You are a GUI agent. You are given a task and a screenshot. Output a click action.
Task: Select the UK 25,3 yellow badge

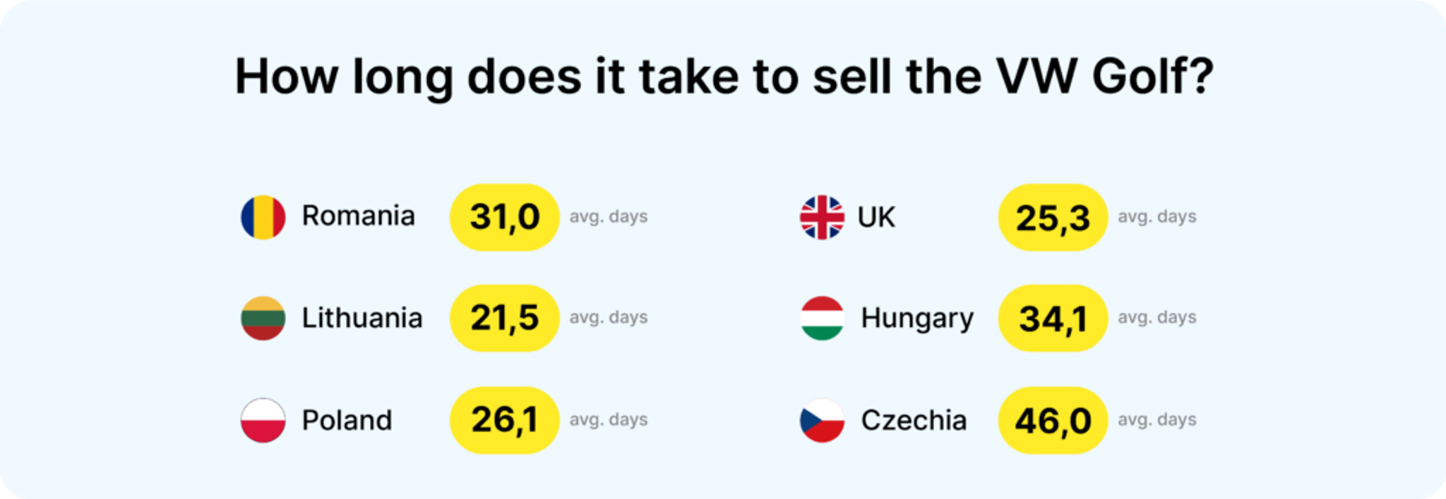1052,217
